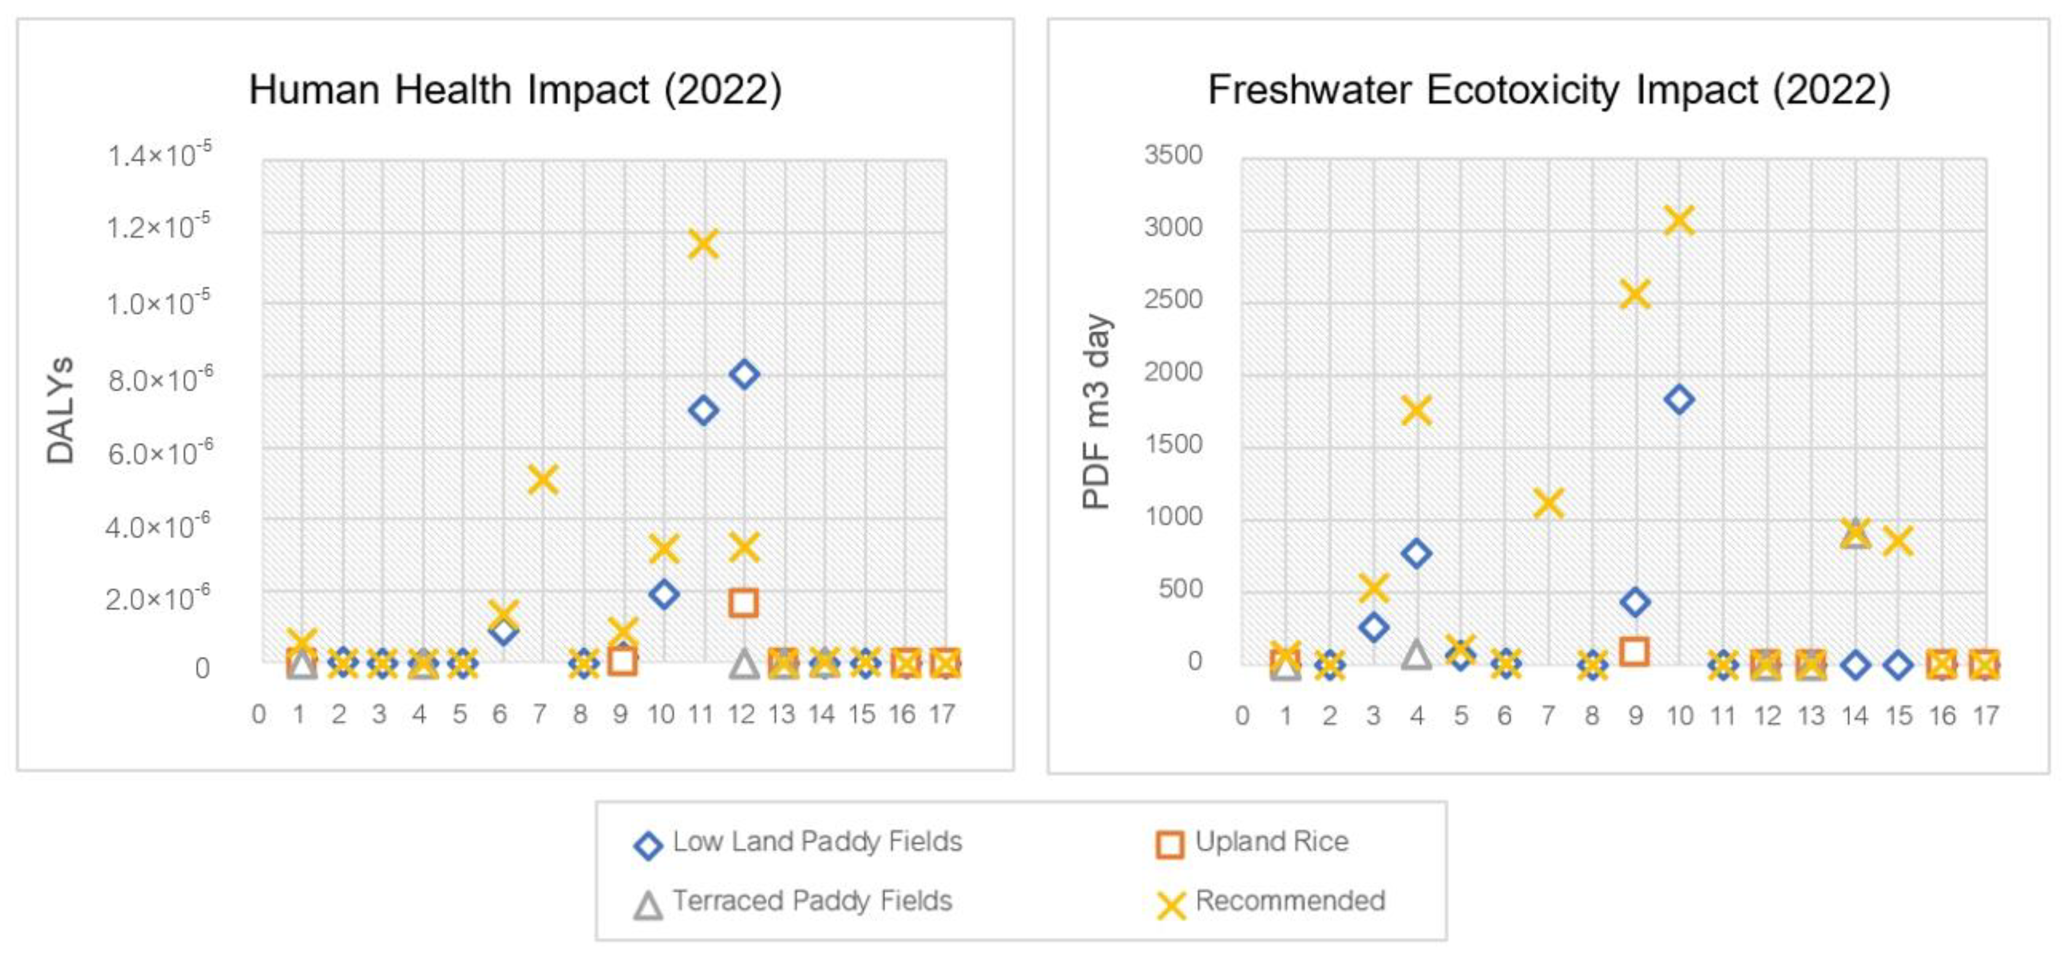This screenshot has height=958, width=2070.
Task: Select the Freshwater Ecotoxicity Impact (2022) title
Action: point(1549,89)
